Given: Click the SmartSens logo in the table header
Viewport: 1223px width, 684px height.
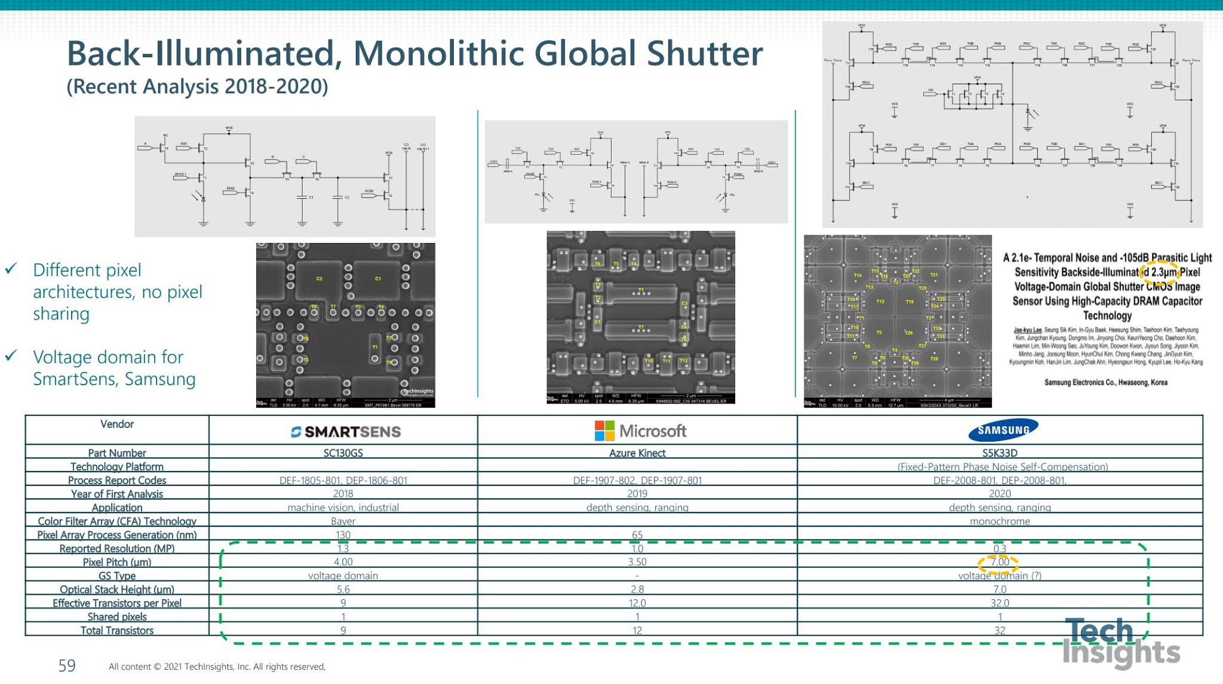Looking at the screenshot, I should coord(346,431).
